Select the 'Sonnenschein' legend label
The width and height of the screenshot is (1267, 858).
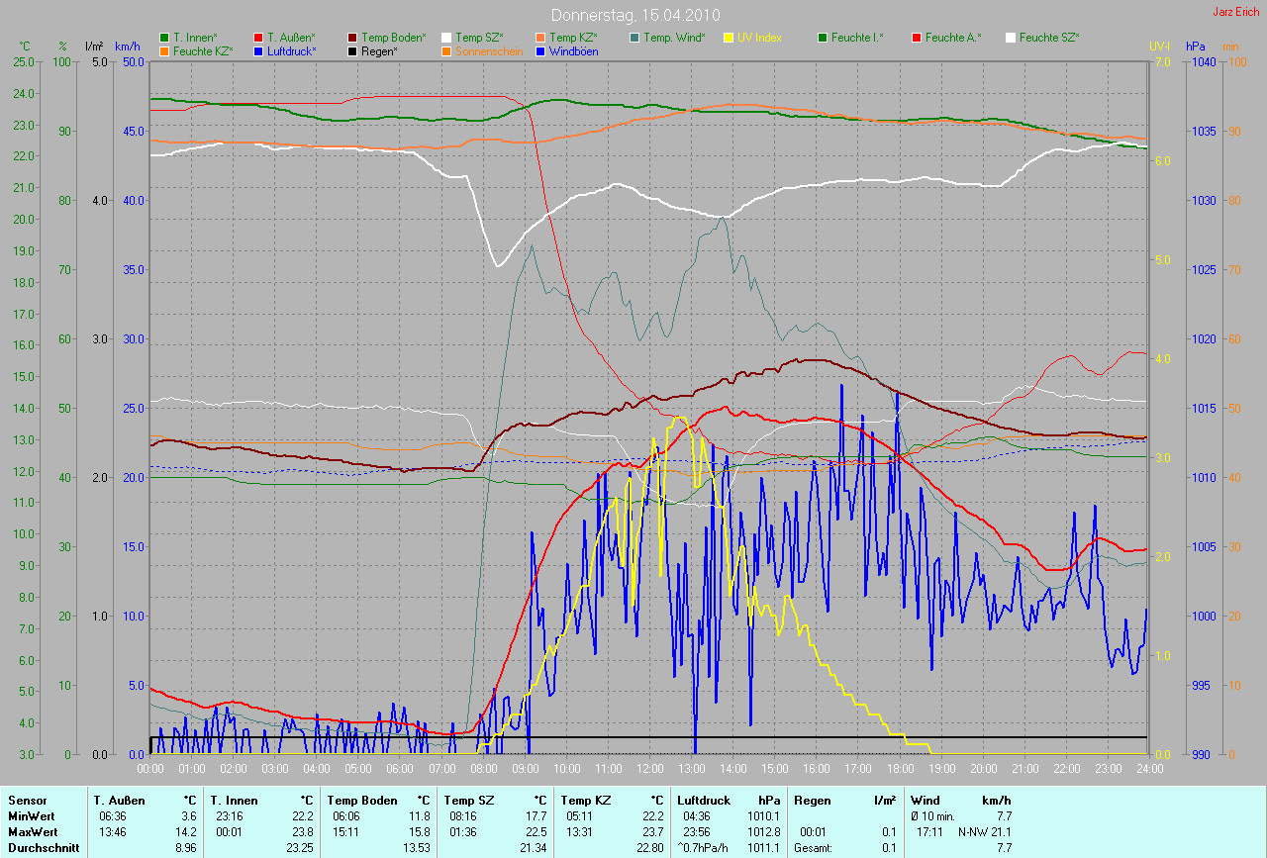tap(487, 50)
